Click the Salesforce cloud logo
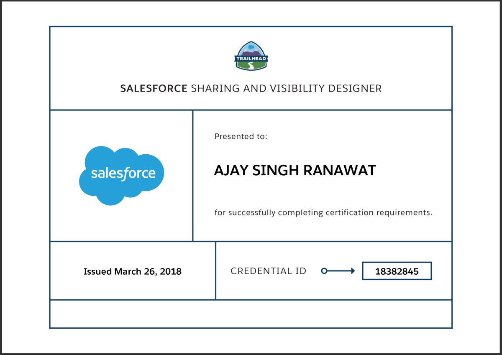502x355 pixels. coord(121,176)
